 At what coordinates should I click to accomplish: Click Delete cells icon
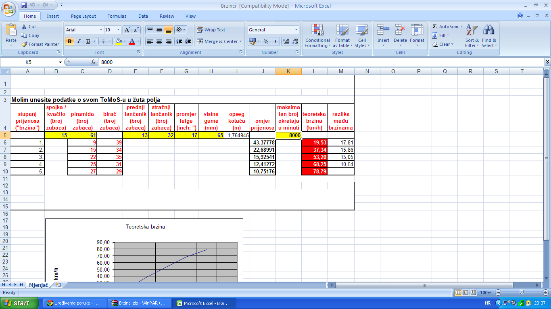[x=400, y=30]
